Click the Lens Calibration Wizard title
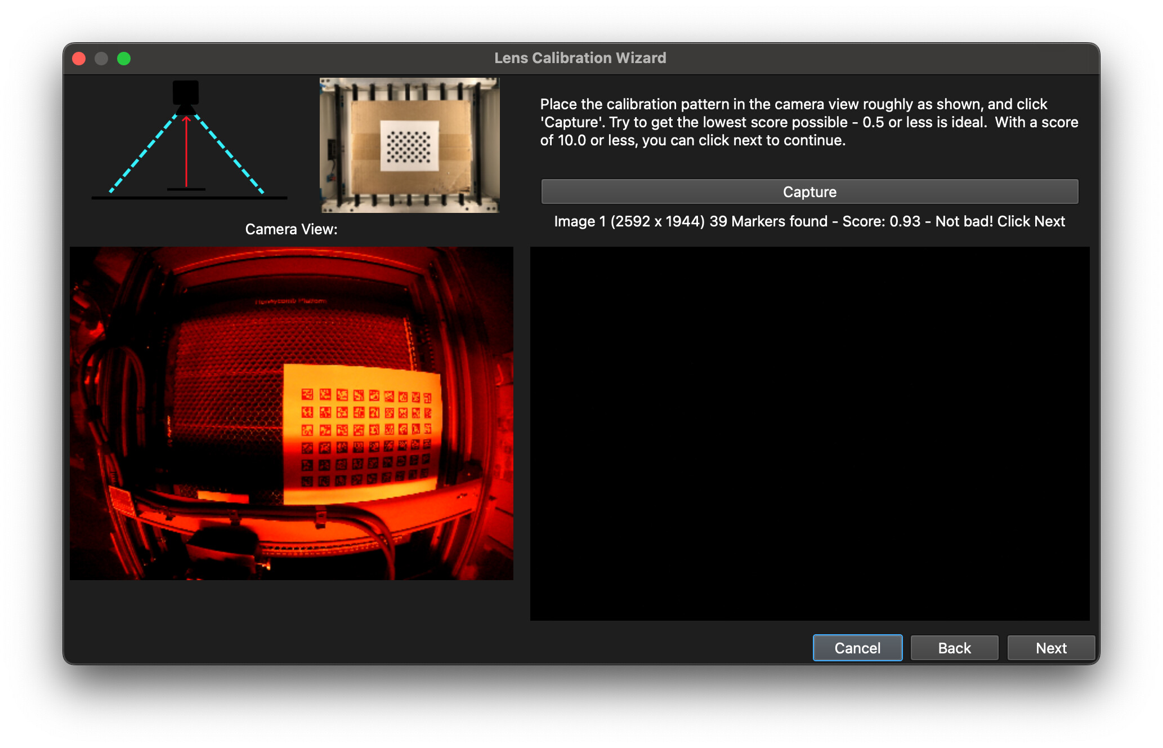Screen dimensions: 1163x748 click(x=580, y=58)
